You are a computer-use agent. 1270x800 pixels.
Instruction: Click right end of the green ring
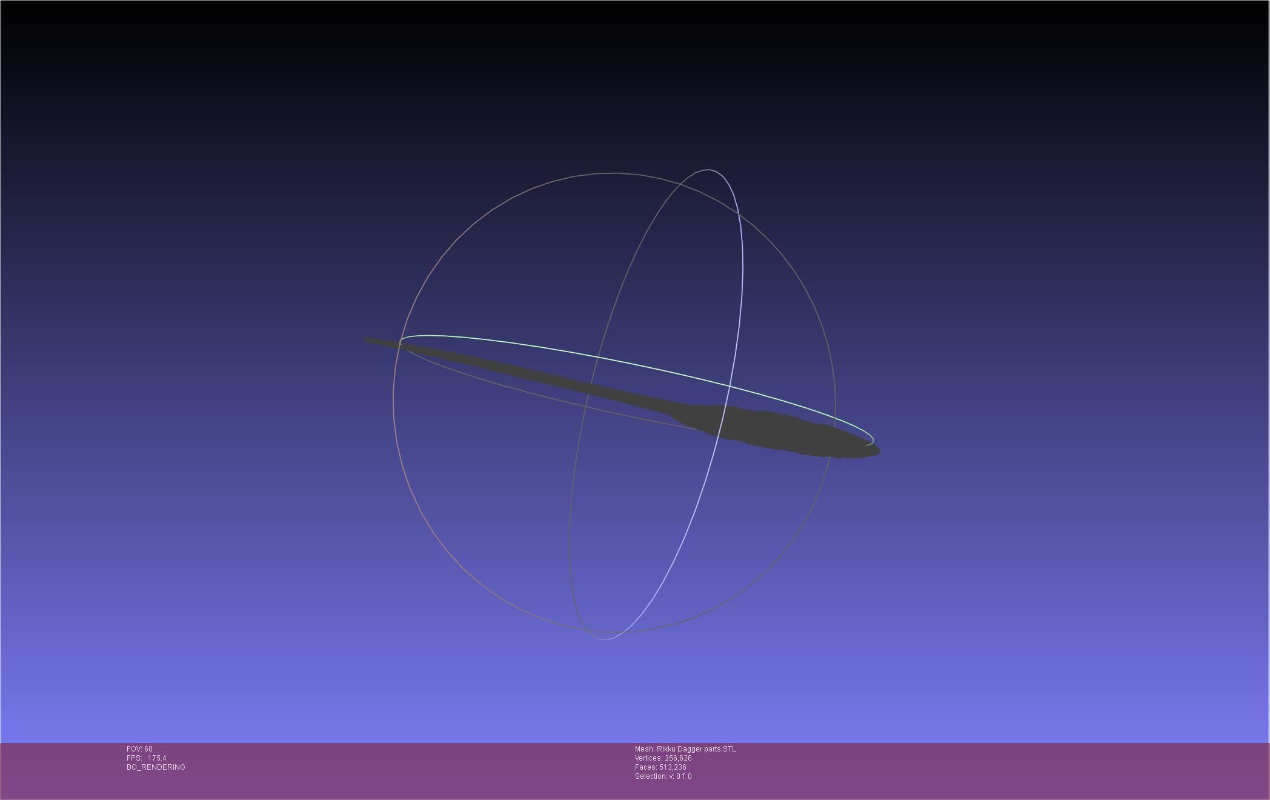(x=872, y=439)
